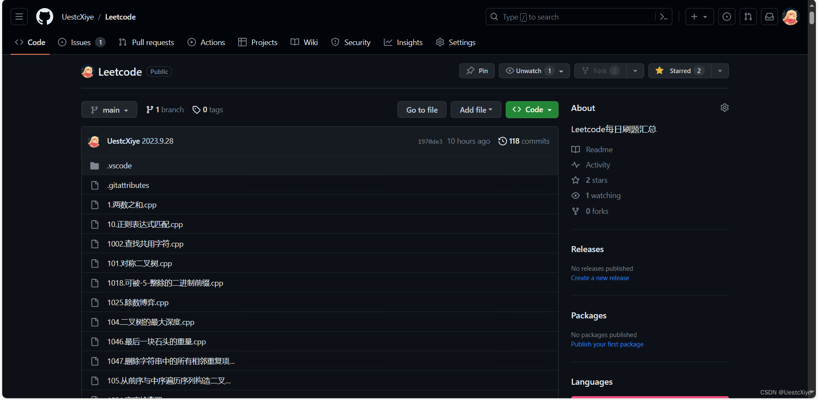Click the tags icon

pyautogui.click(x=196, y=110)
